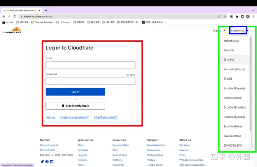Select Español (Ecuador) language
The image size is (257, 167).
coord(235,107)
